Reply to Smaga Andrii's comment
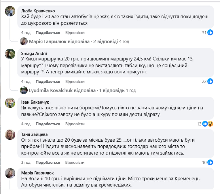The height and width of the screenshot is (194, 220). coord(75,81)
